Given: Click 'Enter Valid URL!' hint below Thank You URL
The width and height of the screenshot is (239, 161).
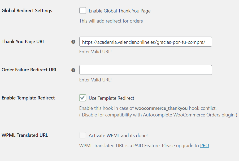Looking at the screenshot, I should [x=95, y=52].
